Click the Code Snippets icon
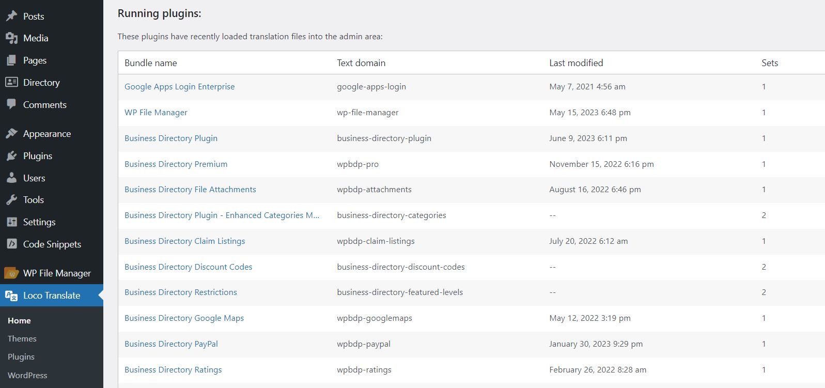The height and width of the screenshot is (388, 825). (x=11, y=244)
